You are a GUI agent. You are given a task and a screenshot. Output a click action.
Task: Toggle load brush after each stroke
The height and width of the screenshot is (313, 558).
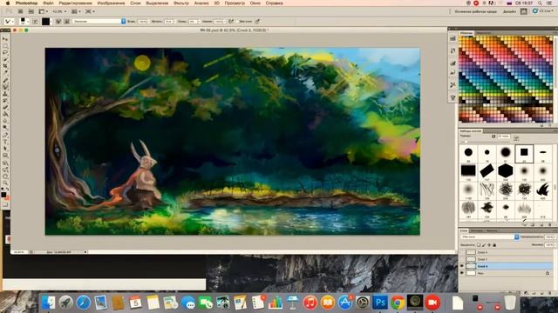[x=58, y=21]
